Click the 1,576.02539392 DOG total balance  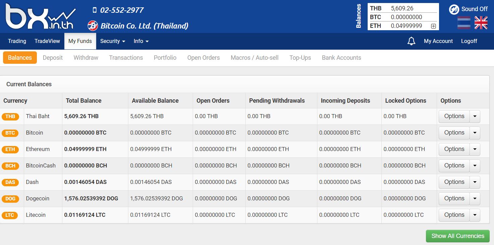[x=91, y=199]
